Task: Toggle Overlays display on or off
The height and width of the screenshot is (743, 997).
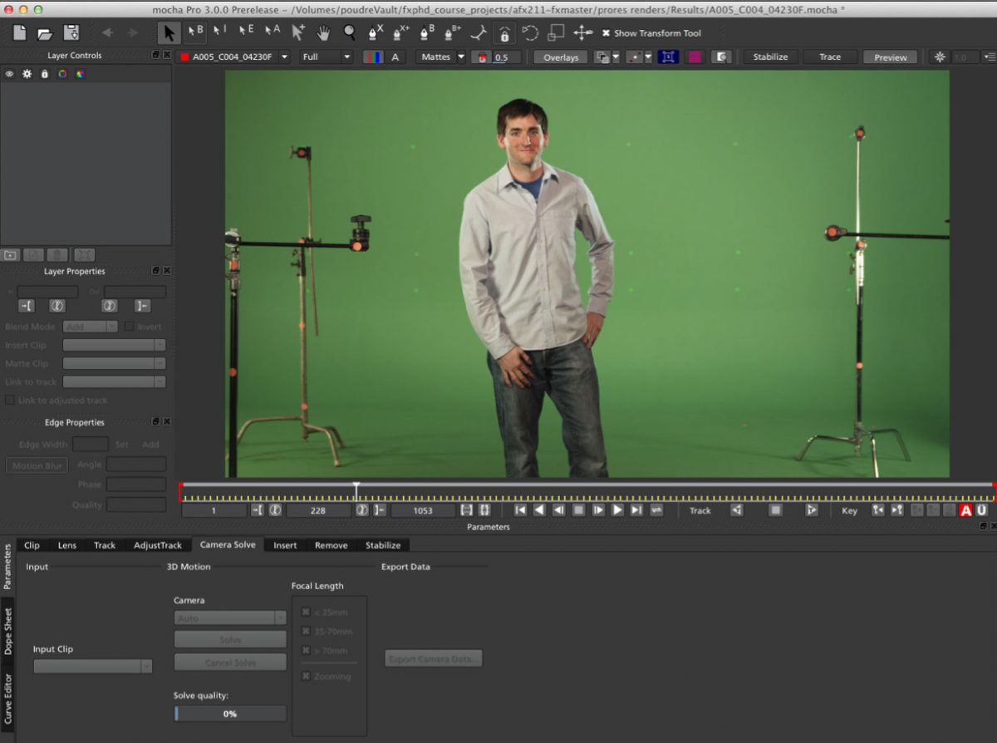Action: click(559, 57)
